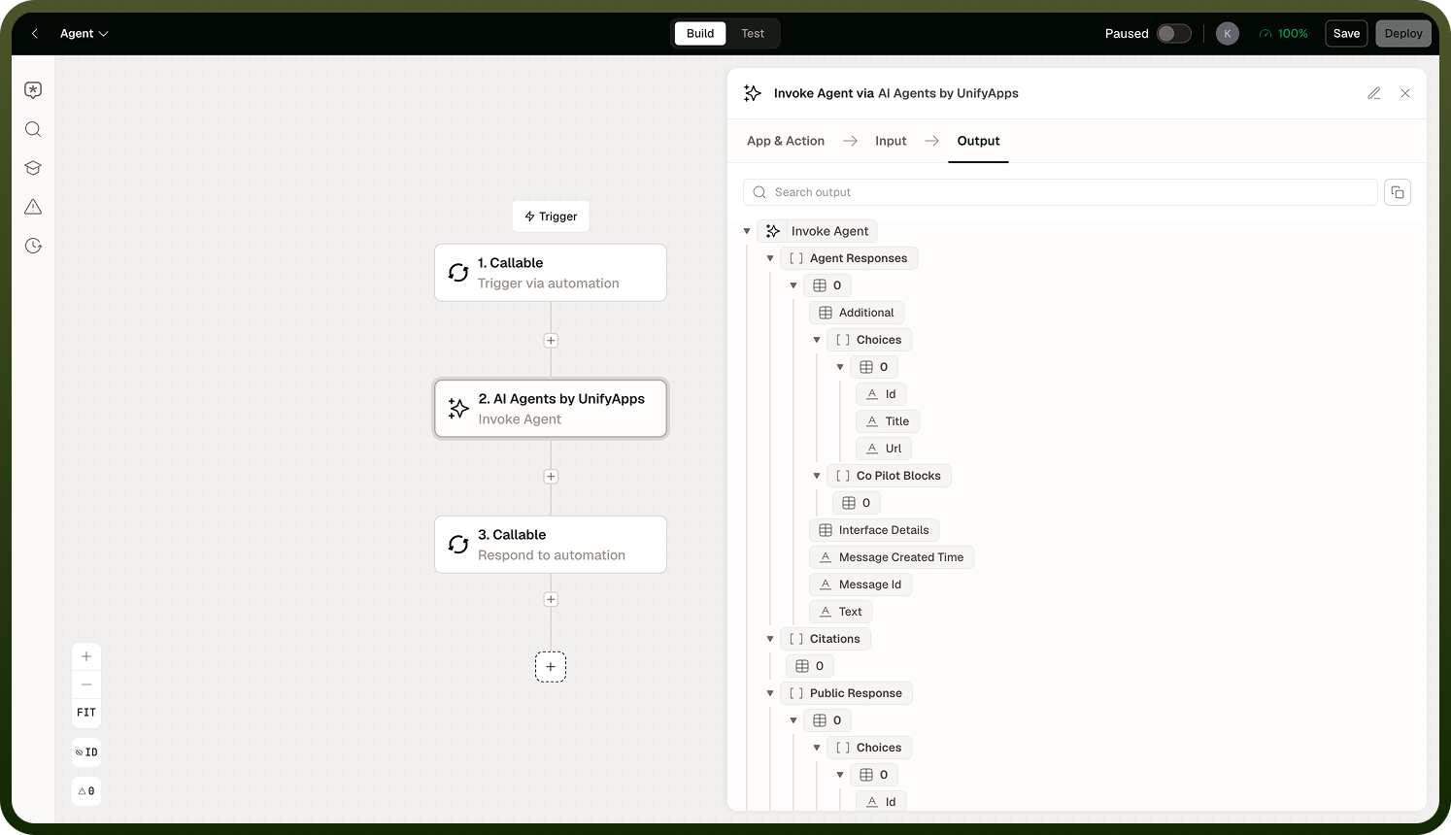Close the Invoke Agent panel
The width and height of the screenshot is (1451, 835).
pyautogui.click(x=1405, y=93)
